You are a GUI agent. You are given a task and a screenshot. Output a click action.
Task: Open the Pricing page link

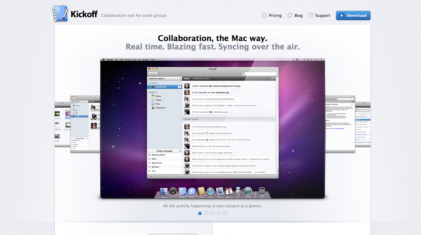coord(271,15)
